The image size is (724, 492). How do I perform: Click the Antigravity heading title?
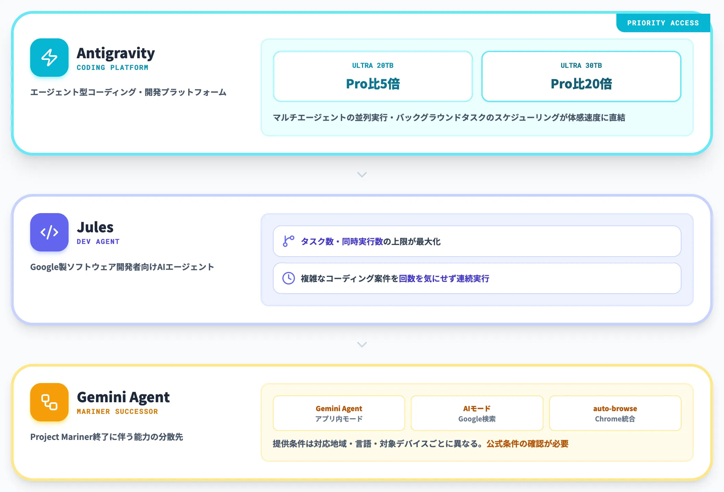116,53
